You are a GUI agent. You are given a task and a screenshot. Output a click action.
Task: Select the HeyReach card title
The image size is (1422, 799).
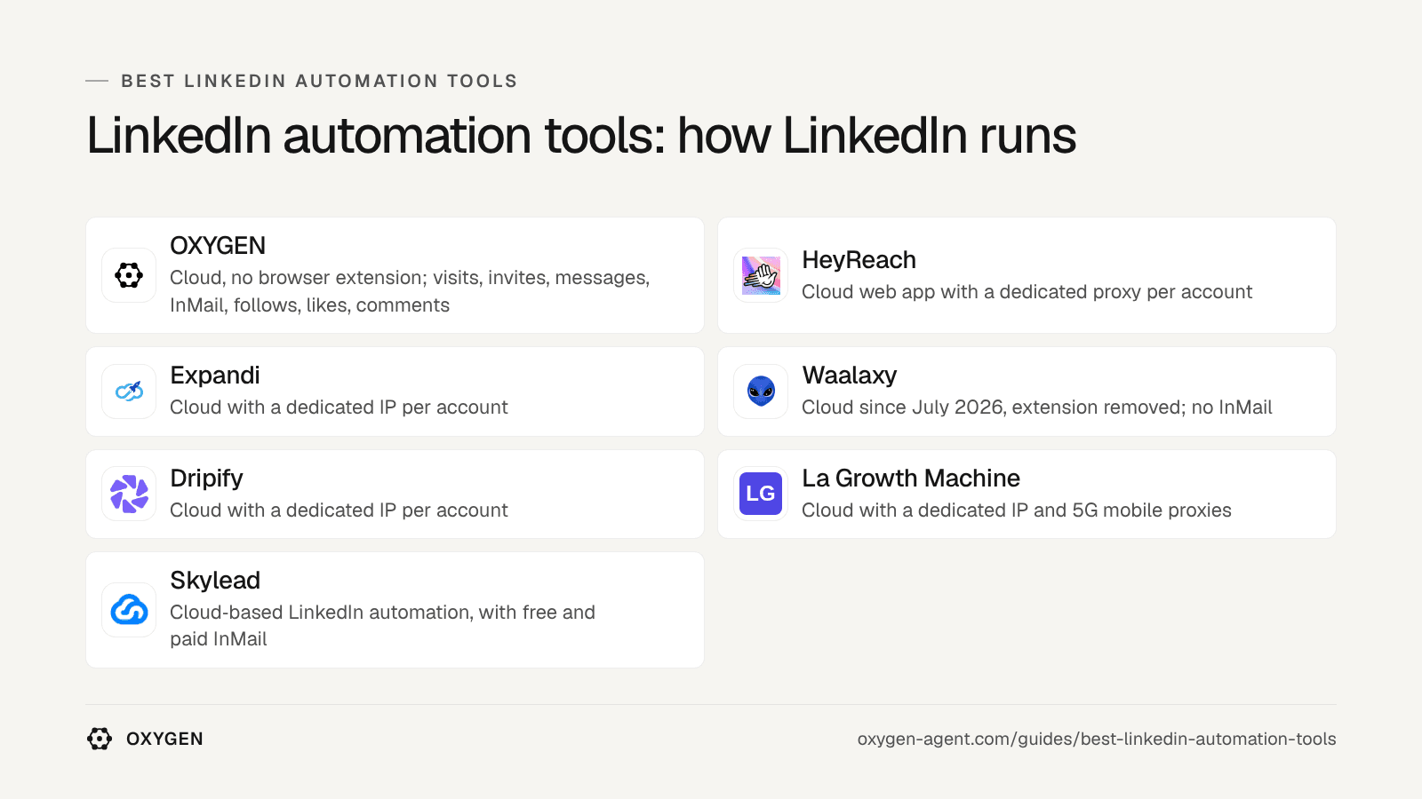(x=859, y=260)
